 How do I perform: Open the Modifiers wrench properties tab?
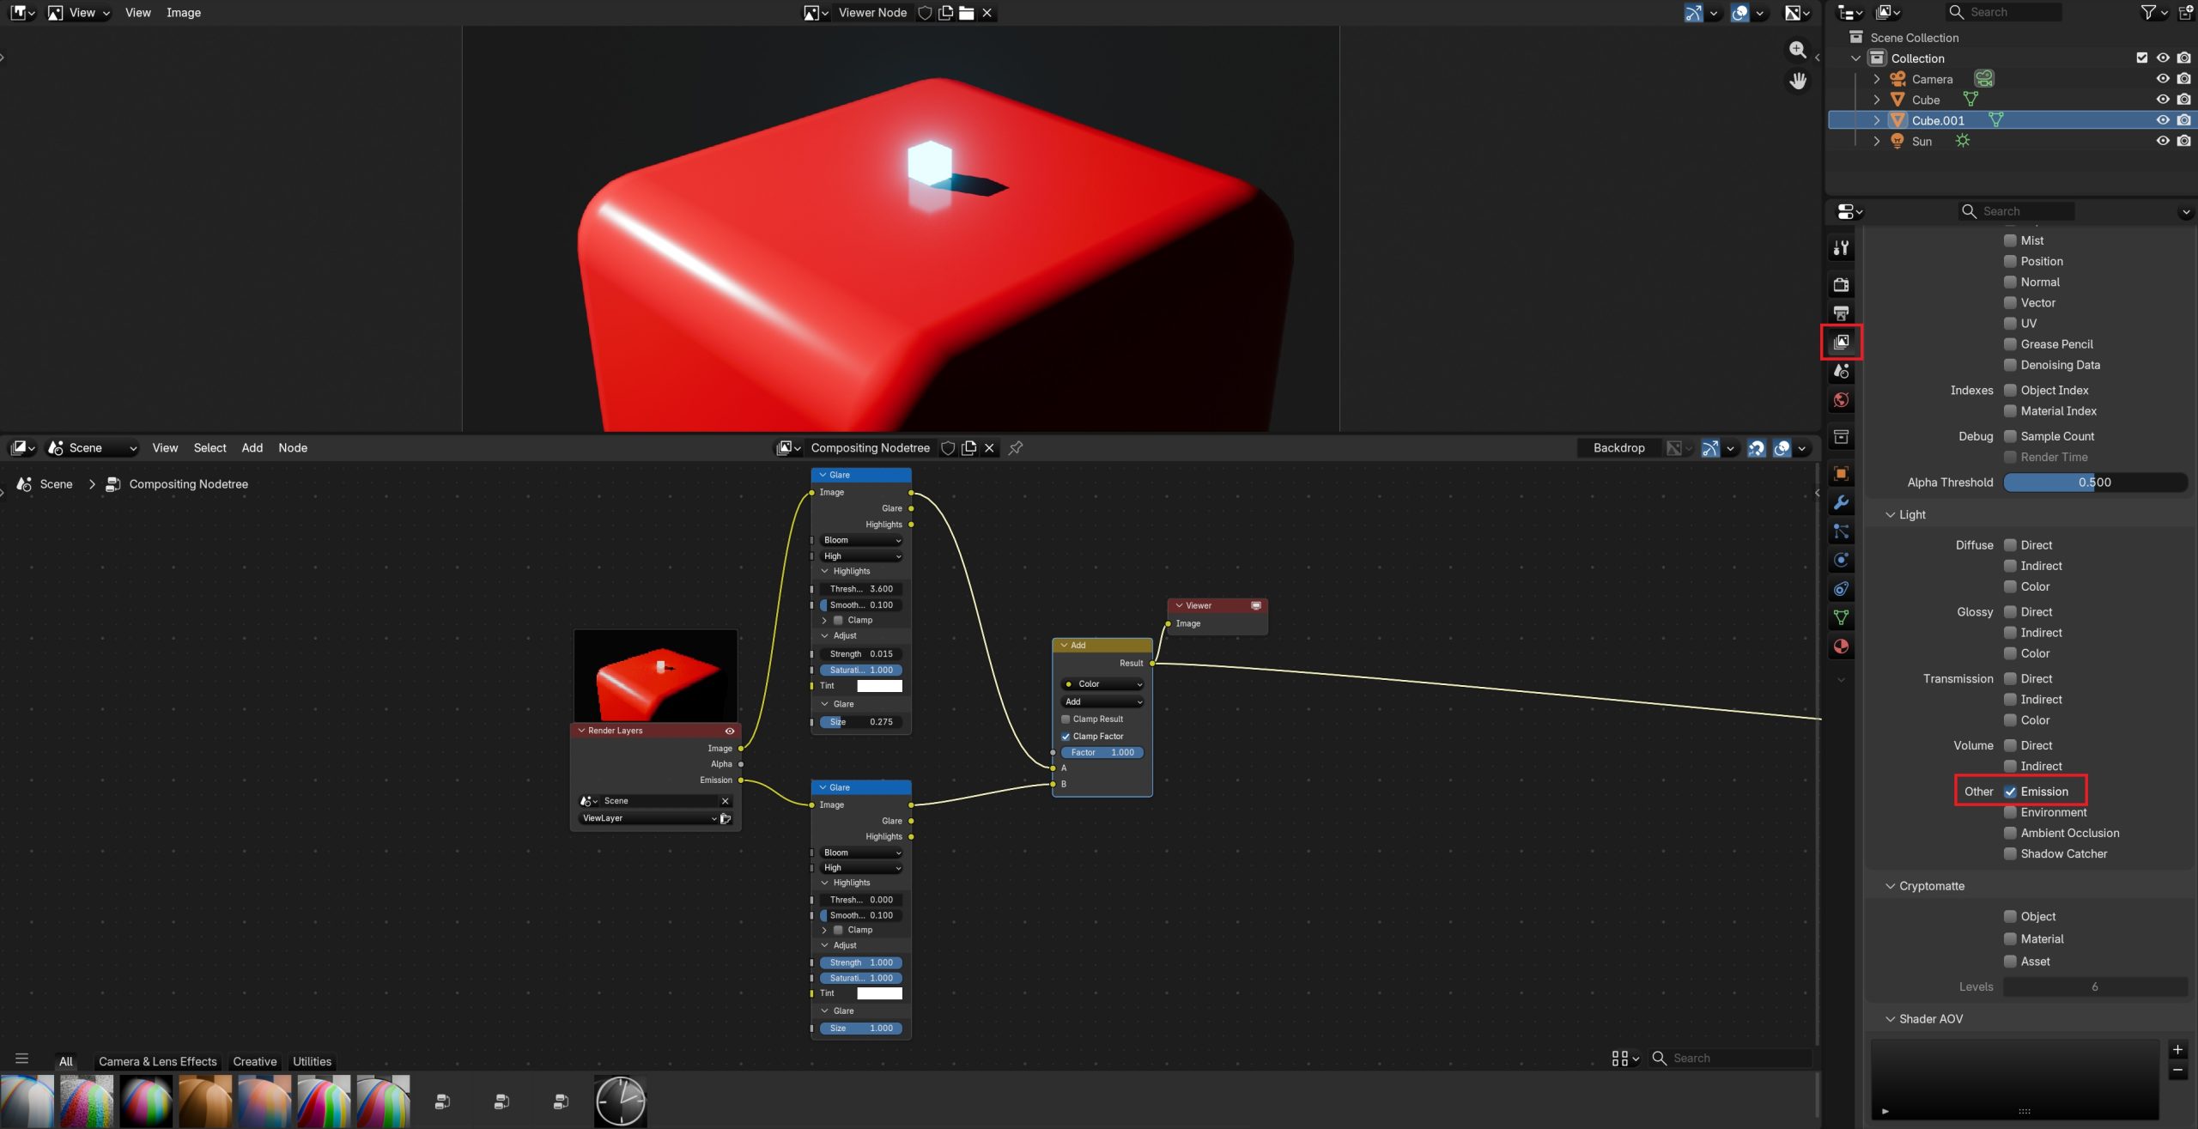[x=1842, y=503]
